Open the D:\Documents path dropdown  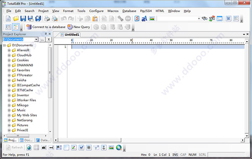pos(36,39)
